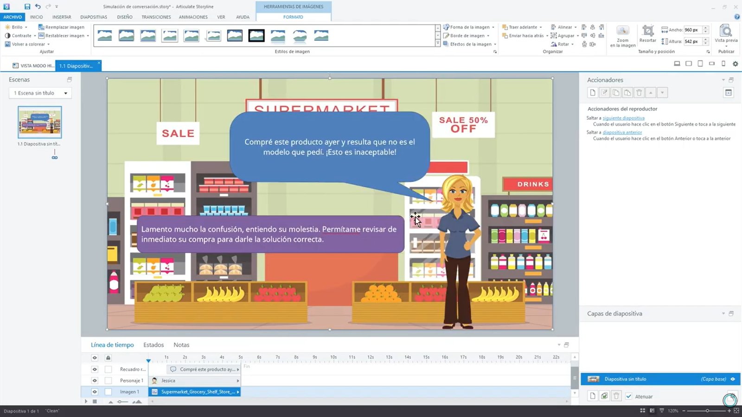Hide Personaje 1 with eye icon
This screenshot has height=417, width=742.
click(95, 381)
